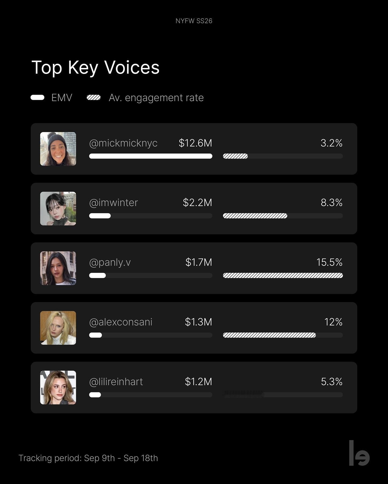This screenshot has height=484, width=388.
Task: Click the 8.3% engagement rate bar
Action: pos(283,216)
